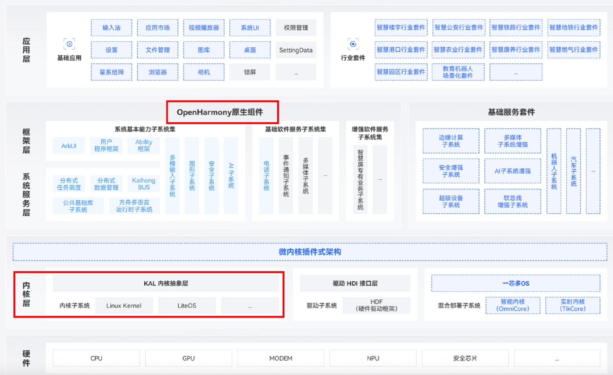Click the 图库 box
This screenshot has height=375, width=613.
[204, 50]
